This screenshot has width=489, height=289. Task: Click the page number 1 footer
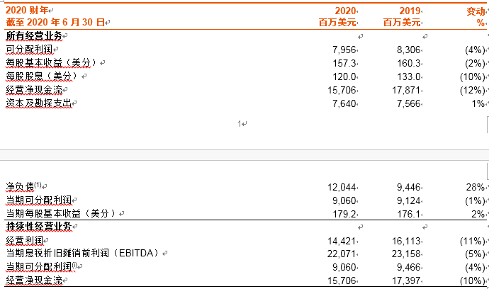click(x=240, y=124)
